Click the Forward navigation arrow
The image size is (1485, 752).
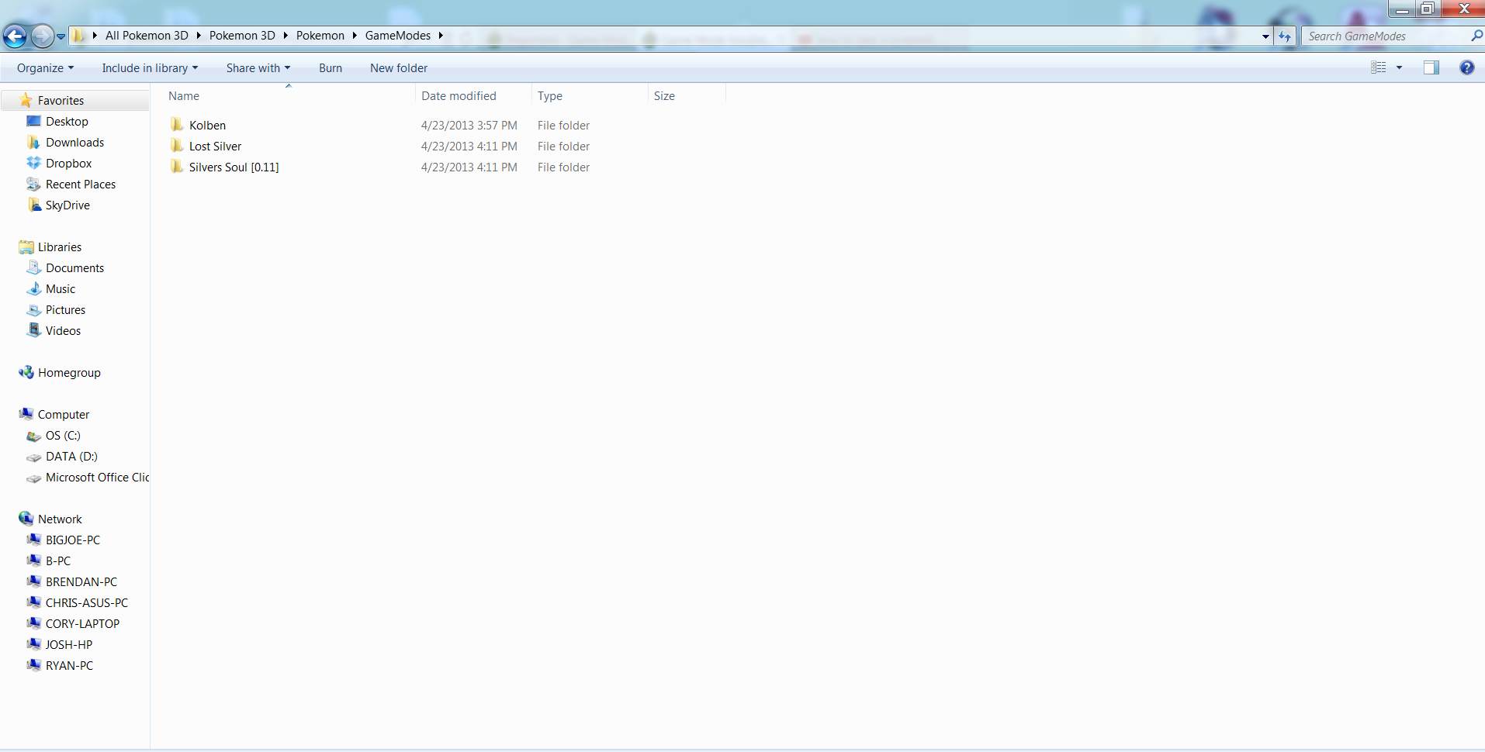[43, 36]
